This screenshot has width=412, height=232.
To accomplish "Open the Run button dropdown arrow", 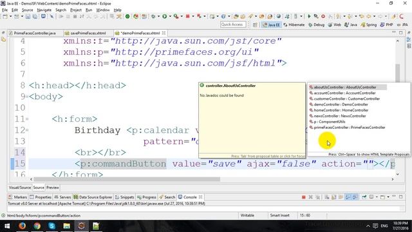I will pos(170,16).
